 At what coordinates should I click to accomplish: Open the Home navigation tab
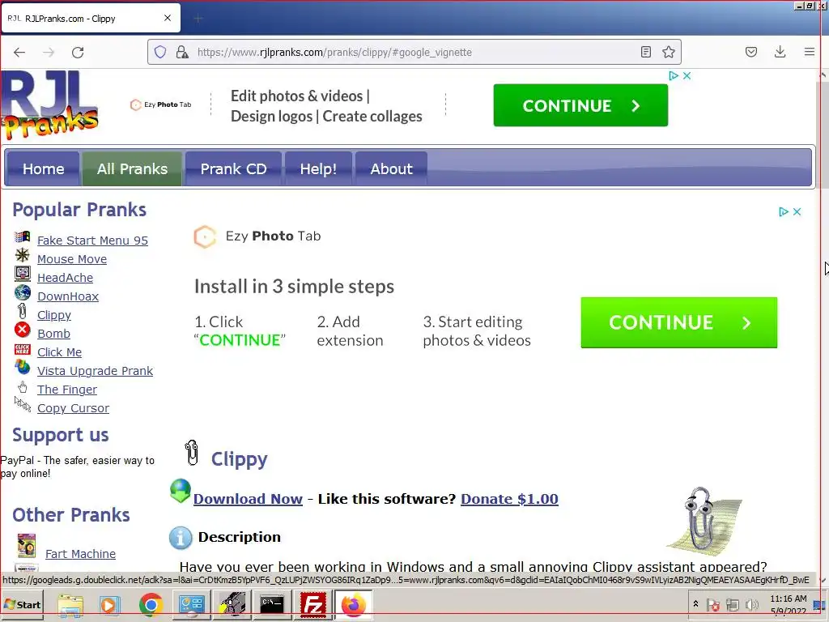click(x=43, y=168)
